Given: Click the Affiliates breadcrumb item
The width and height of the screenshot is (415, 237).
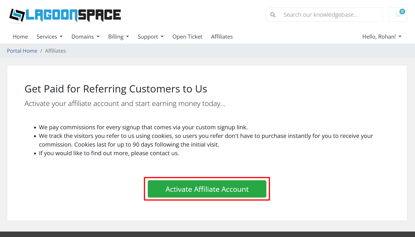Looking at the screenshot, I should [55, 51].
